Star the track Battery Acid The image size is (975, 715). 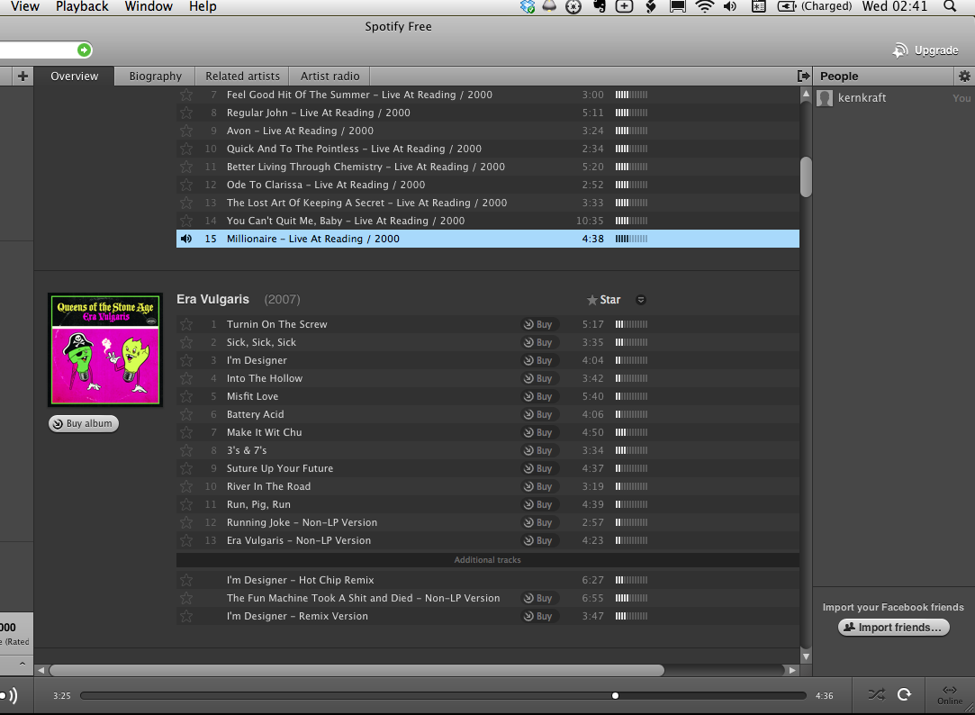tap(186, 414)
